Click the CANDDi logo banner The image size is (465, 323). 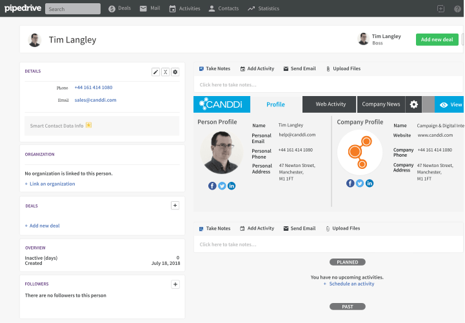point(222,104)
